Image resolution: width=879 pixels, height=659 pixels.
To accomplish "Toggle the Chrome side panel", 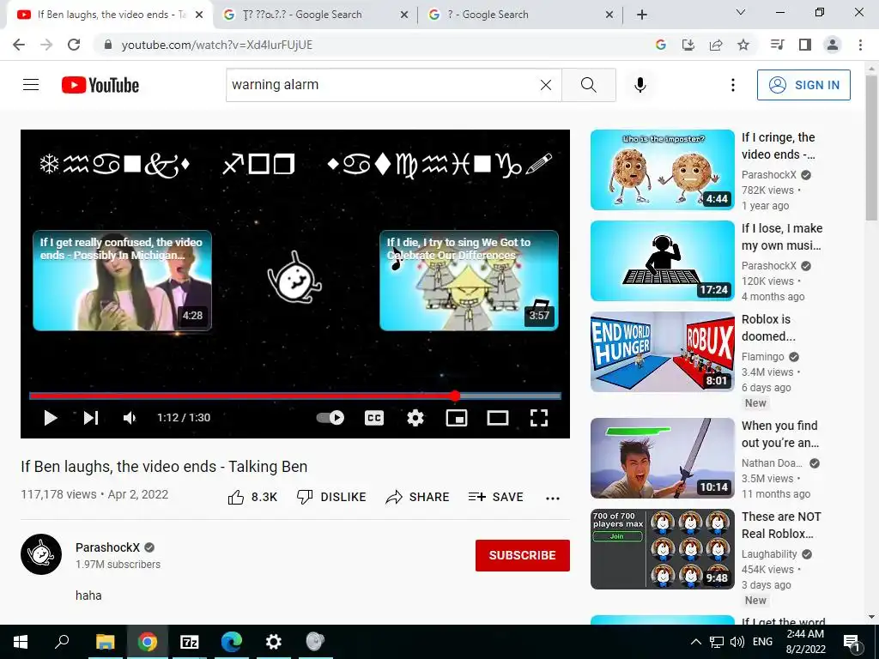I will click(805, 45).
